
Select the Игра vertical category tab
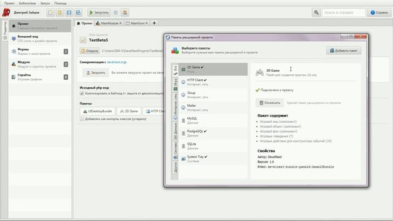click(175, 85)
